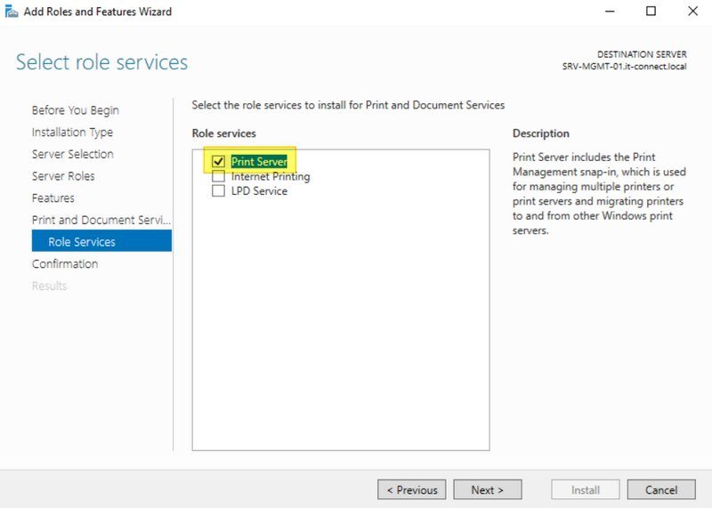Navigate to Server Roles step
This screenshot has width=712, height=508.
(x=63, y=176)
